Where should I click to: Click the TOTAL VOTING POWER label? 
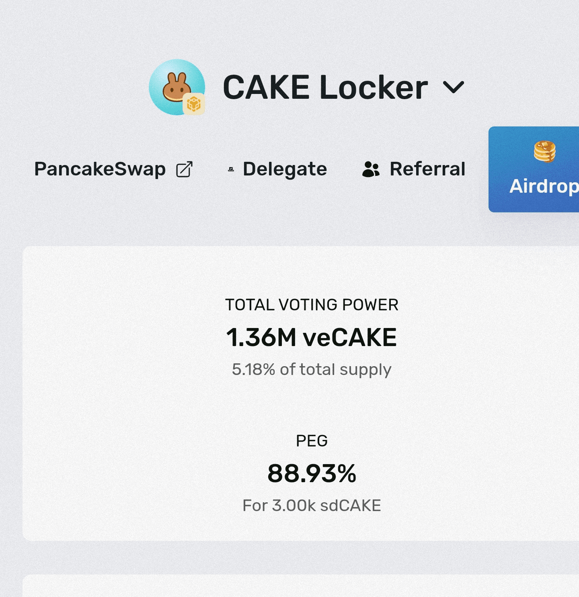pos(312,305)
